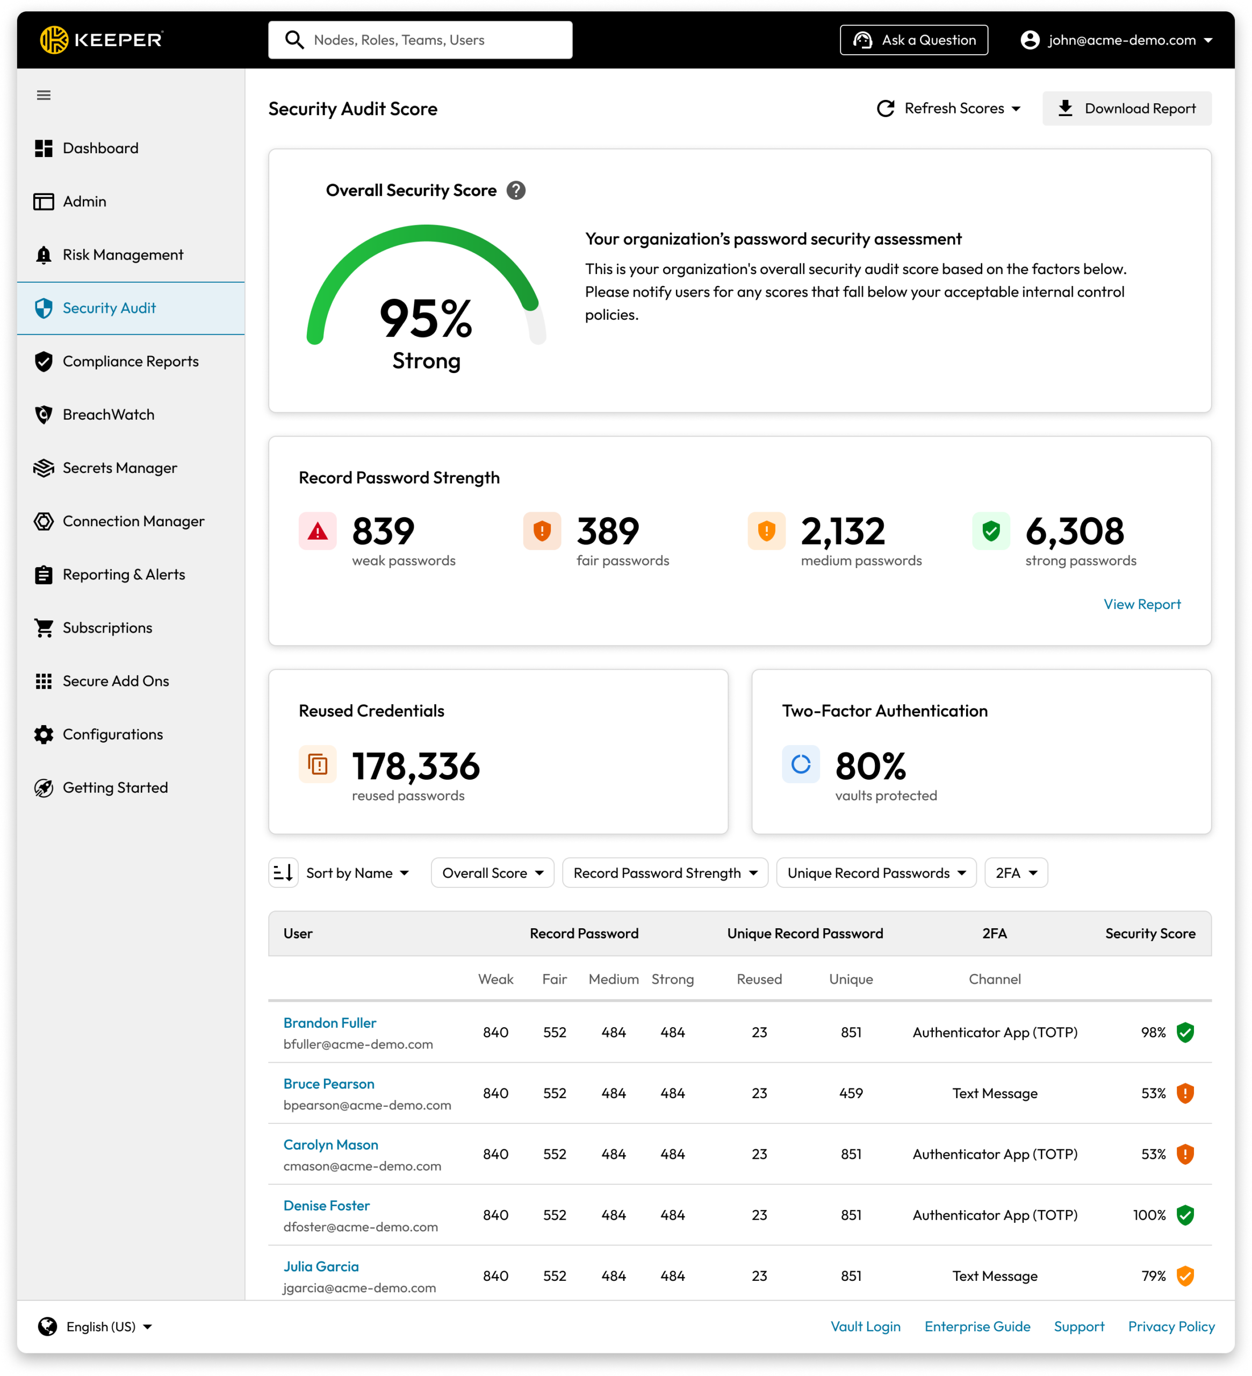Open the Subscriptions cart icon
Image resolution: width=1252 pixels, height=1376 pixels.
[43, 627]
